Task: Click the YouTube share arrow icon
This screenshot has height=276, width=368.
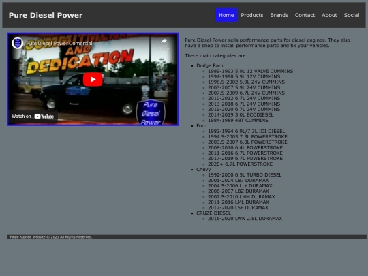Action: point(164,41)
